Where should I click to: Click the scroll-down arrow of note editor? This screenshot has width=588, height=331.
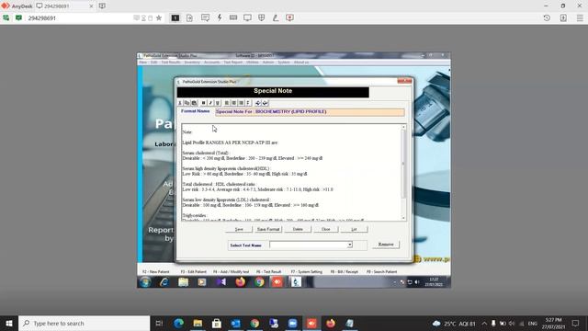click(403, 218)
